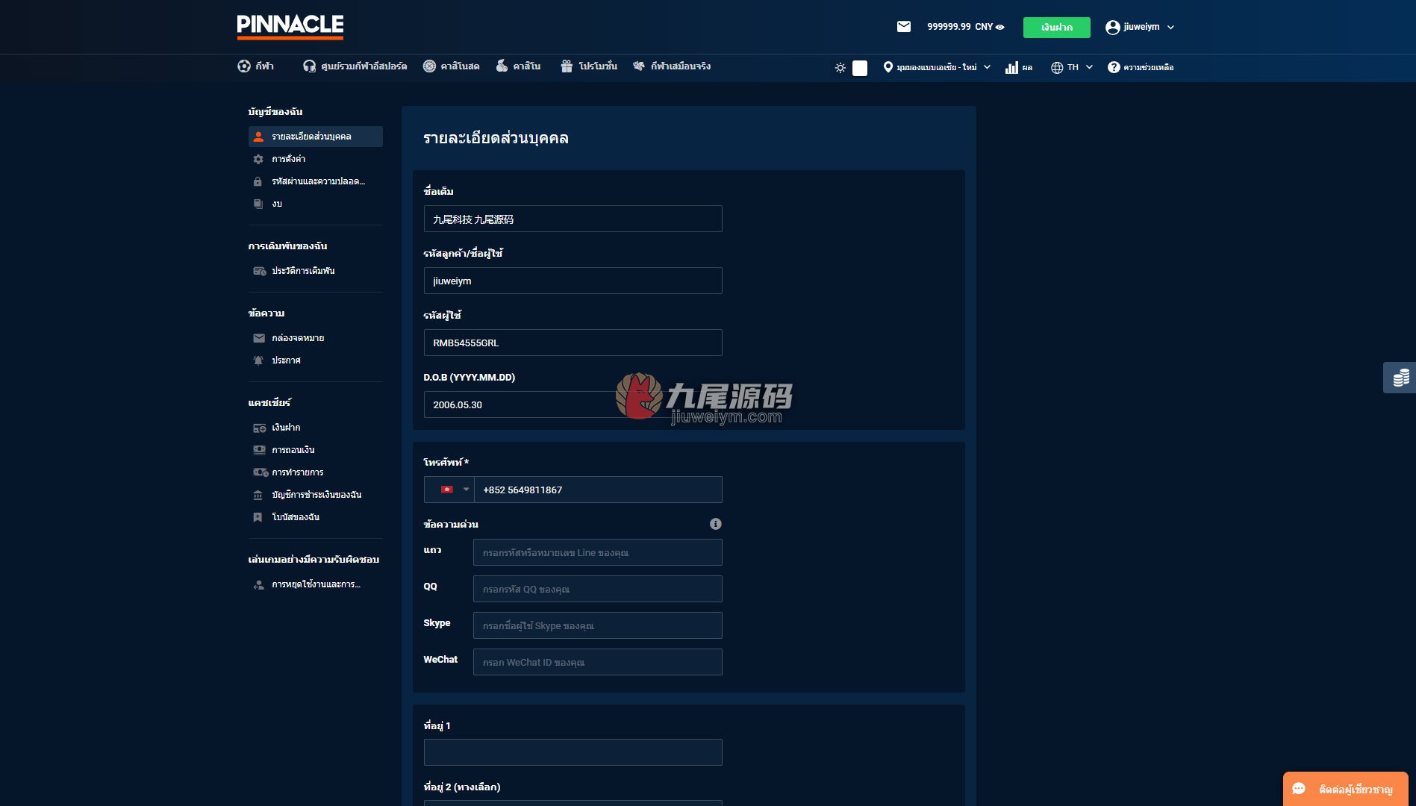This screenshot has width=1416, height=806.
Task: Open the contact specialist chat button
Action: tap(1345, 789)
